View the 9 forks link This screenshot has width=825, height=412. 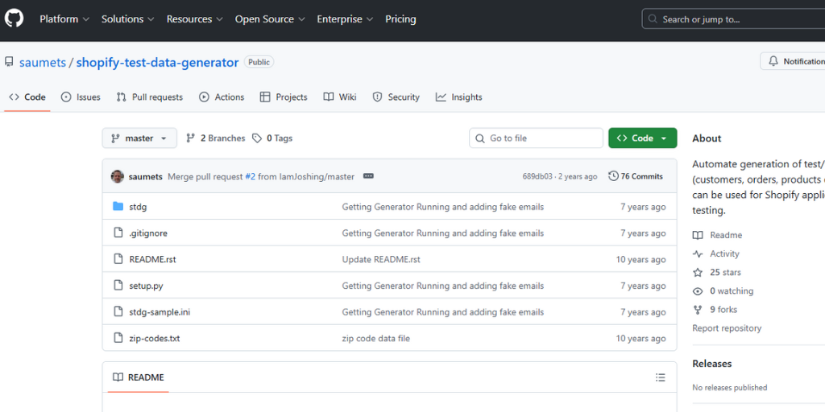(715, 310)
